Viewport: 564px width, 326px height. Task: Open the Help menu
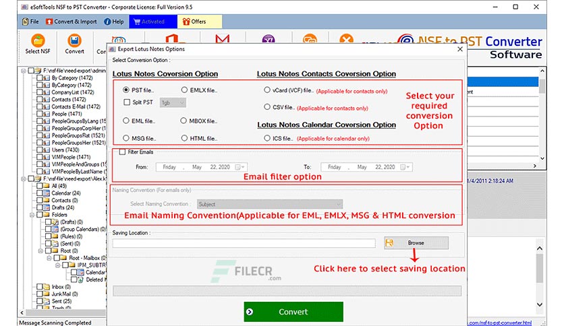tap(113, 22)
